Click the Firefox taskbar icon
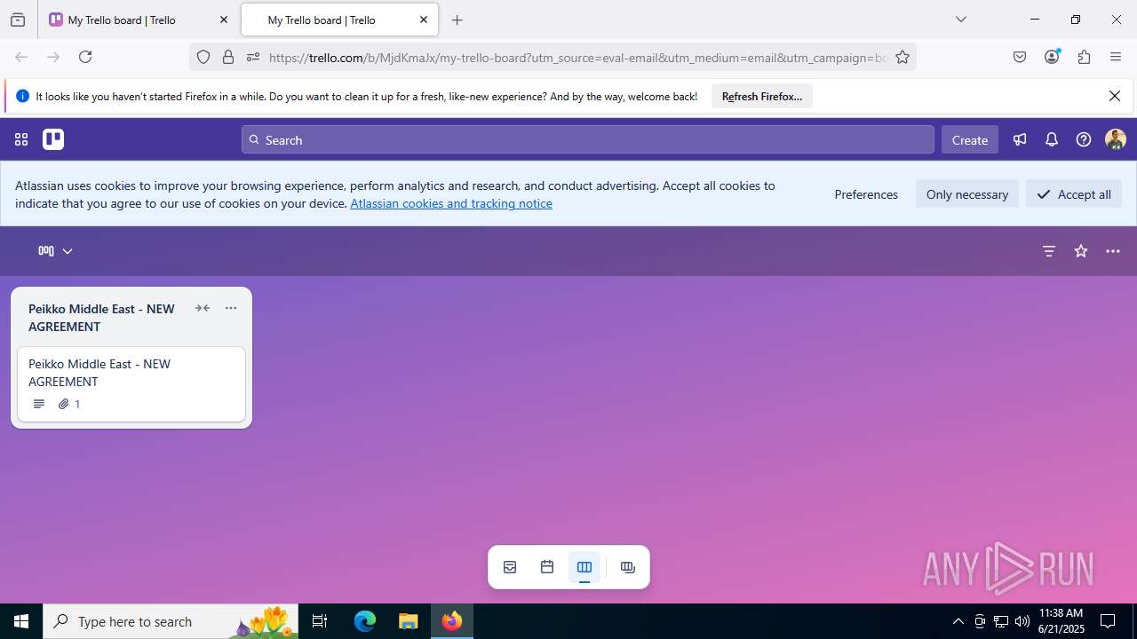This screenshot has height=639, width=1137. 452,621
